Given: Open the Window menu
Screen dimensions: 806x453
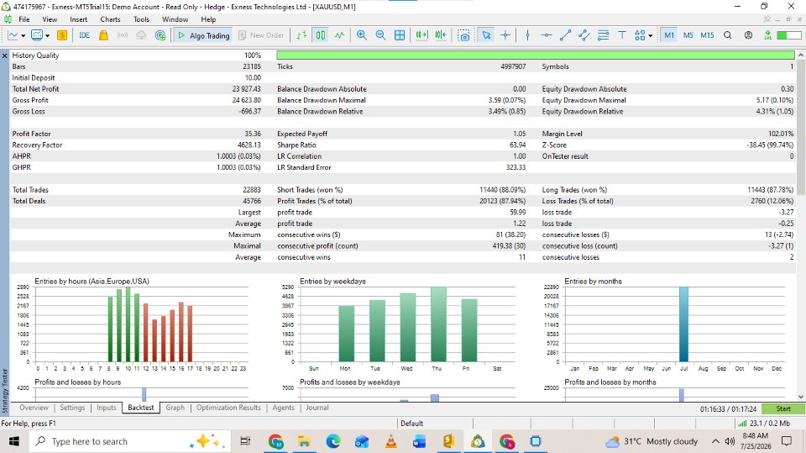Looking at the screenshot, I should 175,19.
